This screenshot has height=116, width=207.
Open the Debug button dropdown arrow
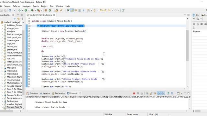point(22,10)
